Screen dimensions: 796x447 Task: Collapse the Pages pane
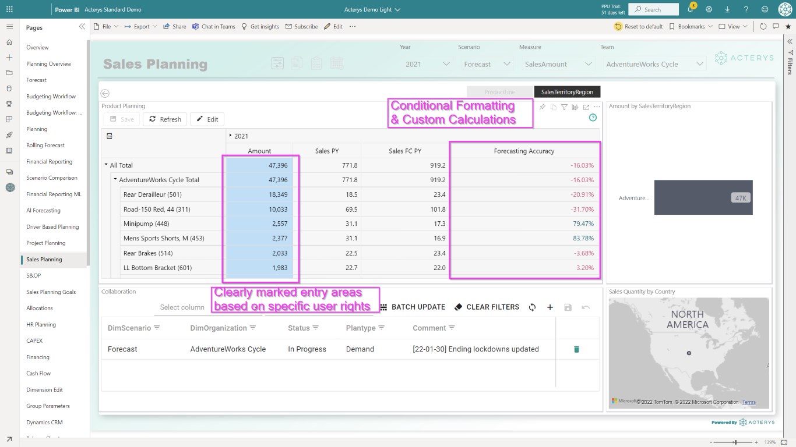click(x=82, y=27)
